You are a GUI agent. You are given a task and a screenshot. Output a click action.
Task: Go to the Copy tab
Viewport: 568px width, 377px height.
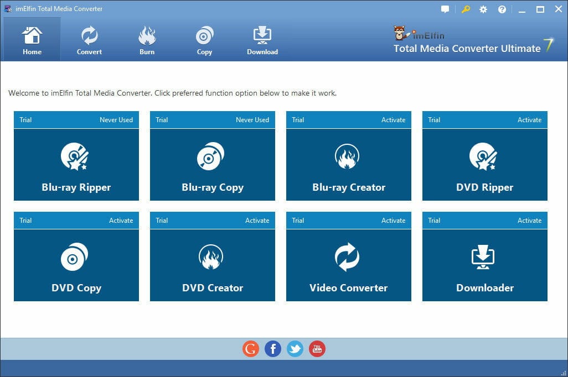click(x=204, y=40)
